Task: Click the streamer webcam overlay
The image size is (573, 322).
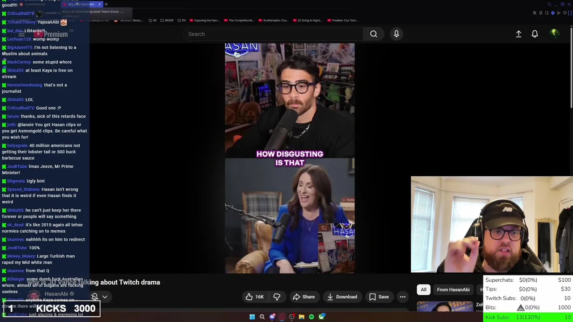Action: click(492, 225)
